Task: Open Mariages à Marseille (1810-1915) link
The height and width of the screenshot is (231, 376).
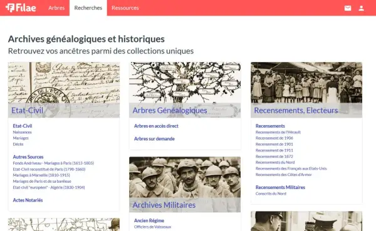Action: 41,175
